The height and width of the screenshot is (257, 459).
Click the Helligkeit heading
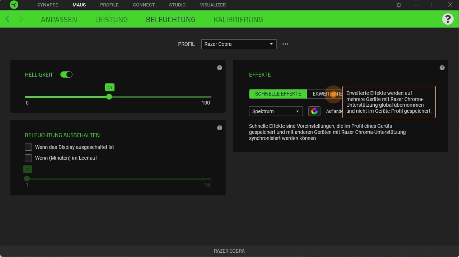39,74
